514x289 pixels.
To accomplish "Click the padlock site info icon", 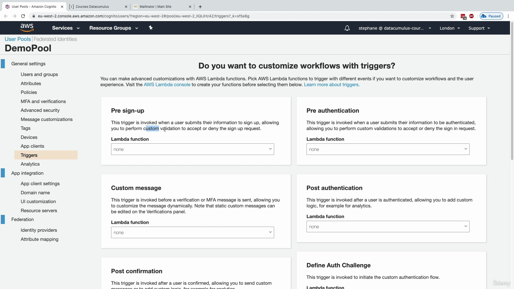I will point(33,16).
